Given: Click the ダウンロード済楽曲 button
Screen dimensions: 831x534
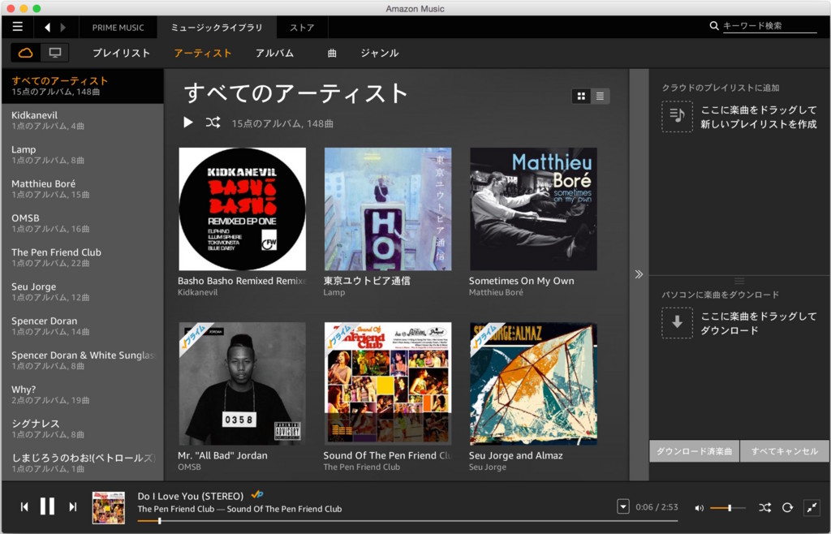Looking at the screenshot, I should pyautogui.click(x=695, y=451).
